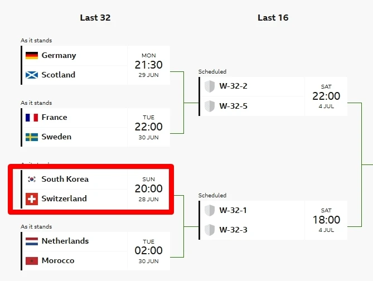Screen dimensions: 373x281
Task: Click the Switzerland flag icon
Action: [32, 199]
